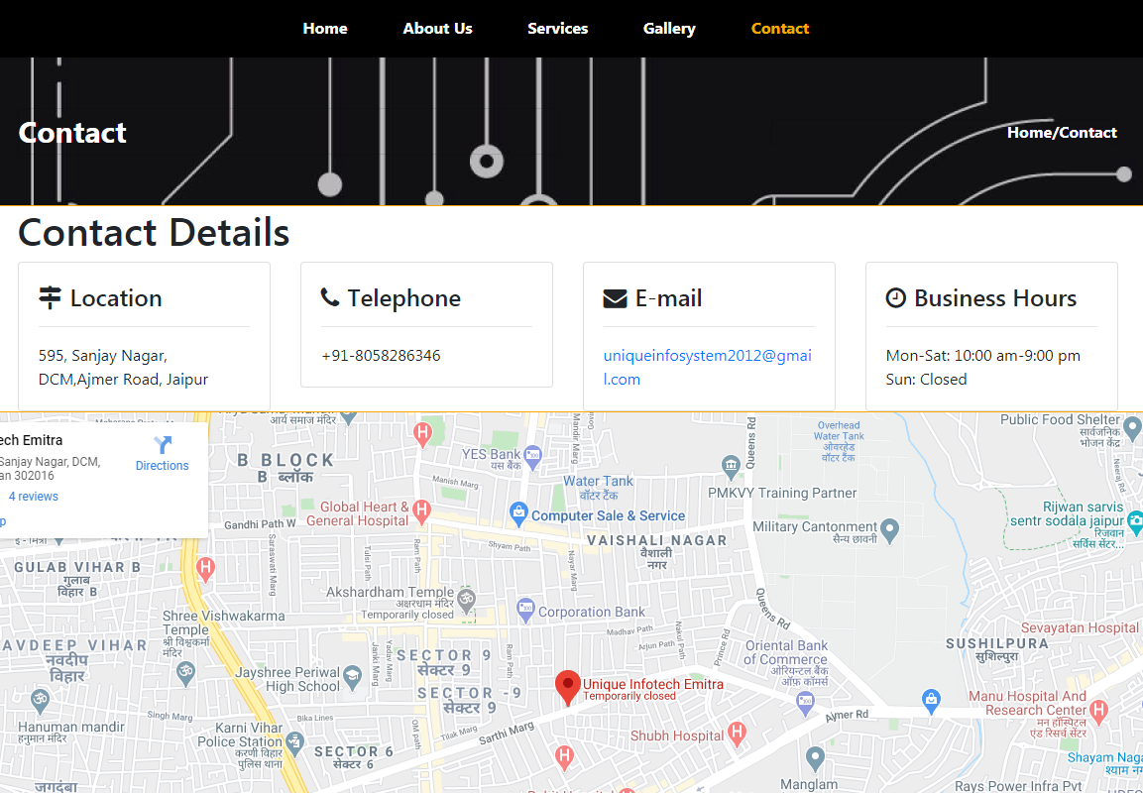This screenshot has height=793, width=1143.
Task: Click the YES Bank map marker icon
Action: click(533, 457)
